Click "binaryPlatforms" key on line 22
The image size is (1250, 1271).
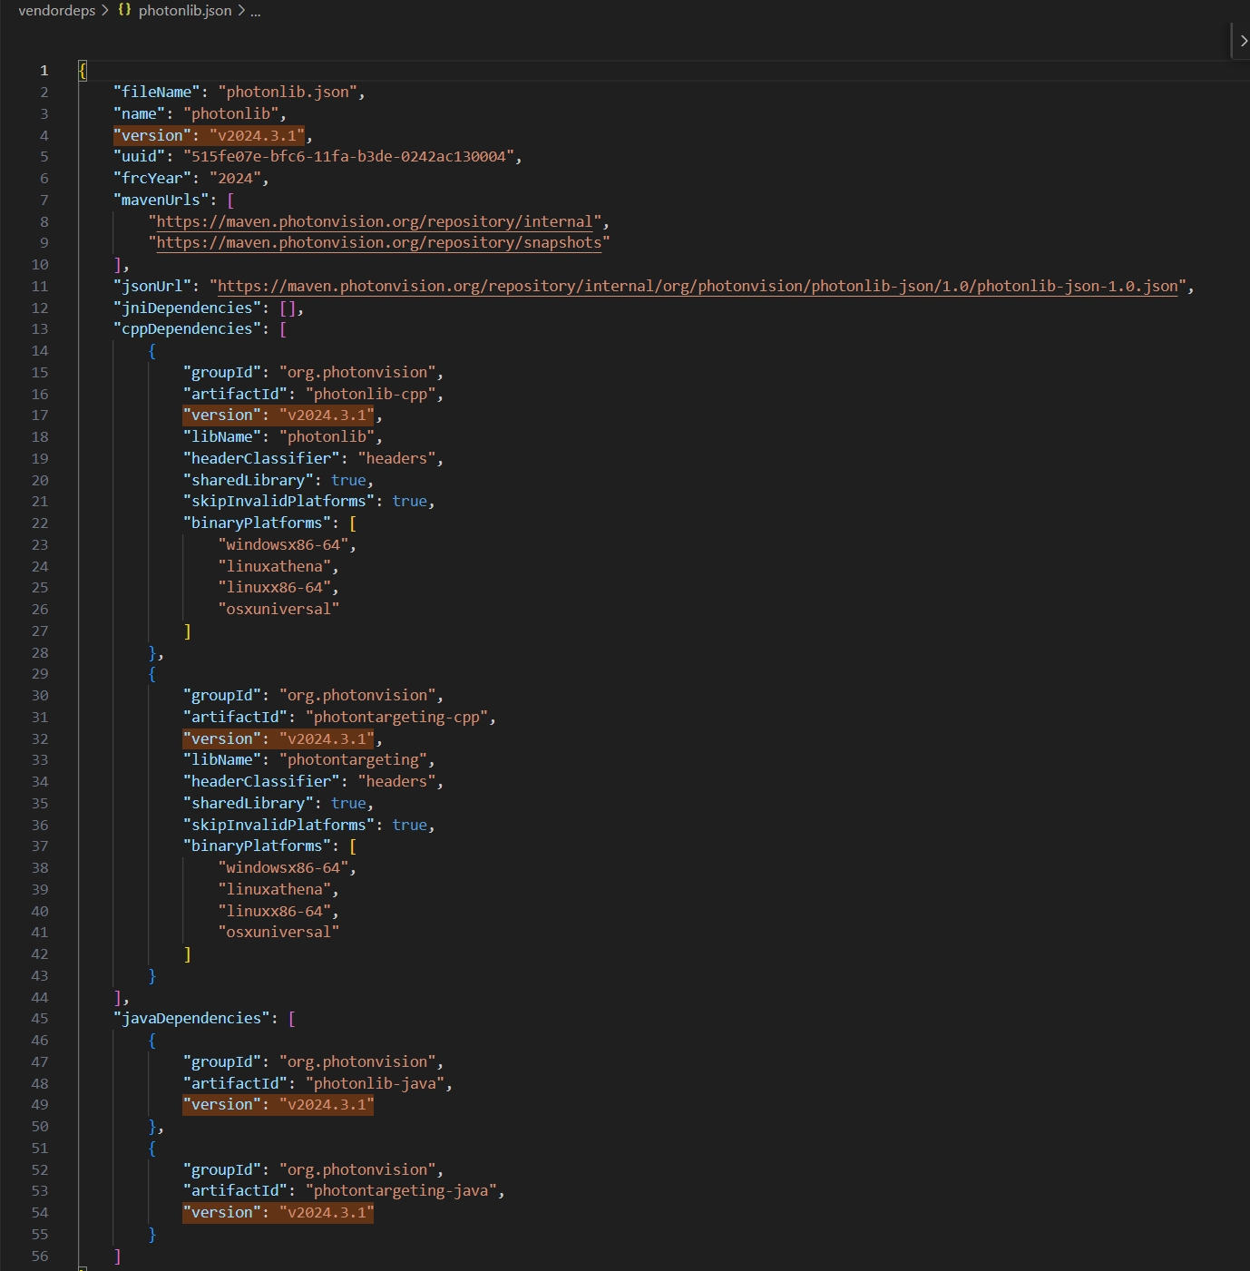point(257,523)
